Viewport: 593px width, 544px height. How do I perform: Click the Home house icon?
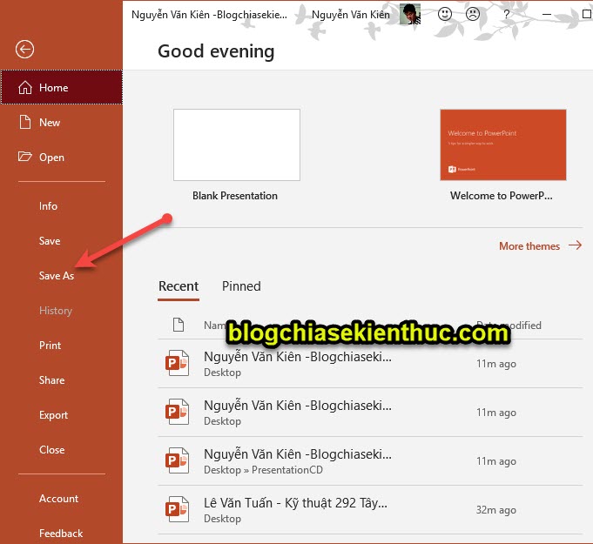(25, 87)
